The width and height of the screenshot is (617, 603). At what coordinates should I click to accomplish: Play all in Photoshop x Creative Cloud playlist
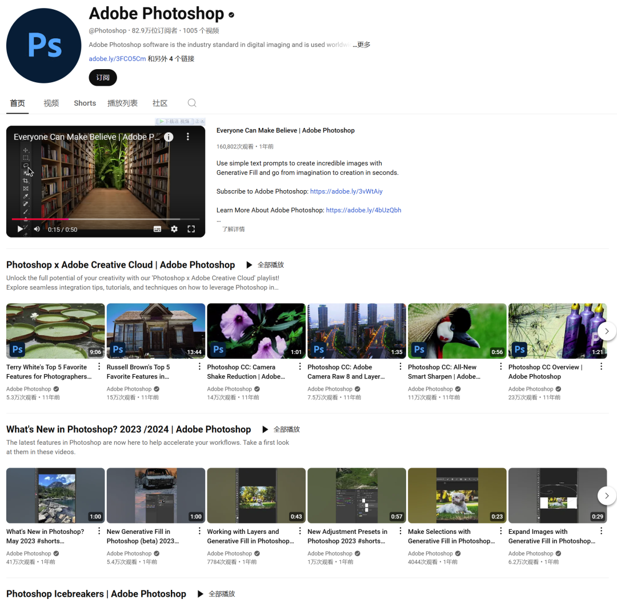[265, 265]
